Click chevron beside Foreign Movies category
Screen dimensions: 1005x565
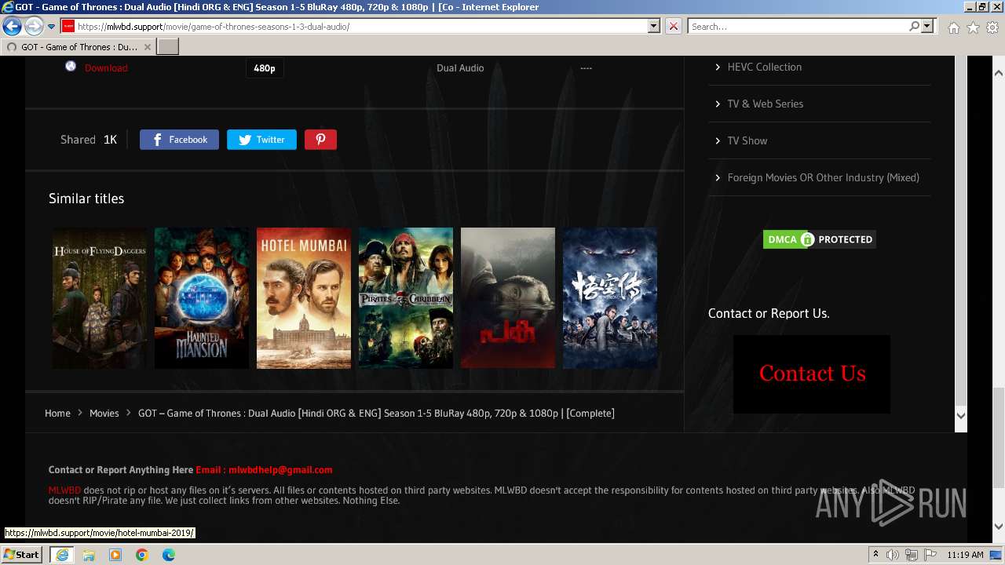(718, 177)
